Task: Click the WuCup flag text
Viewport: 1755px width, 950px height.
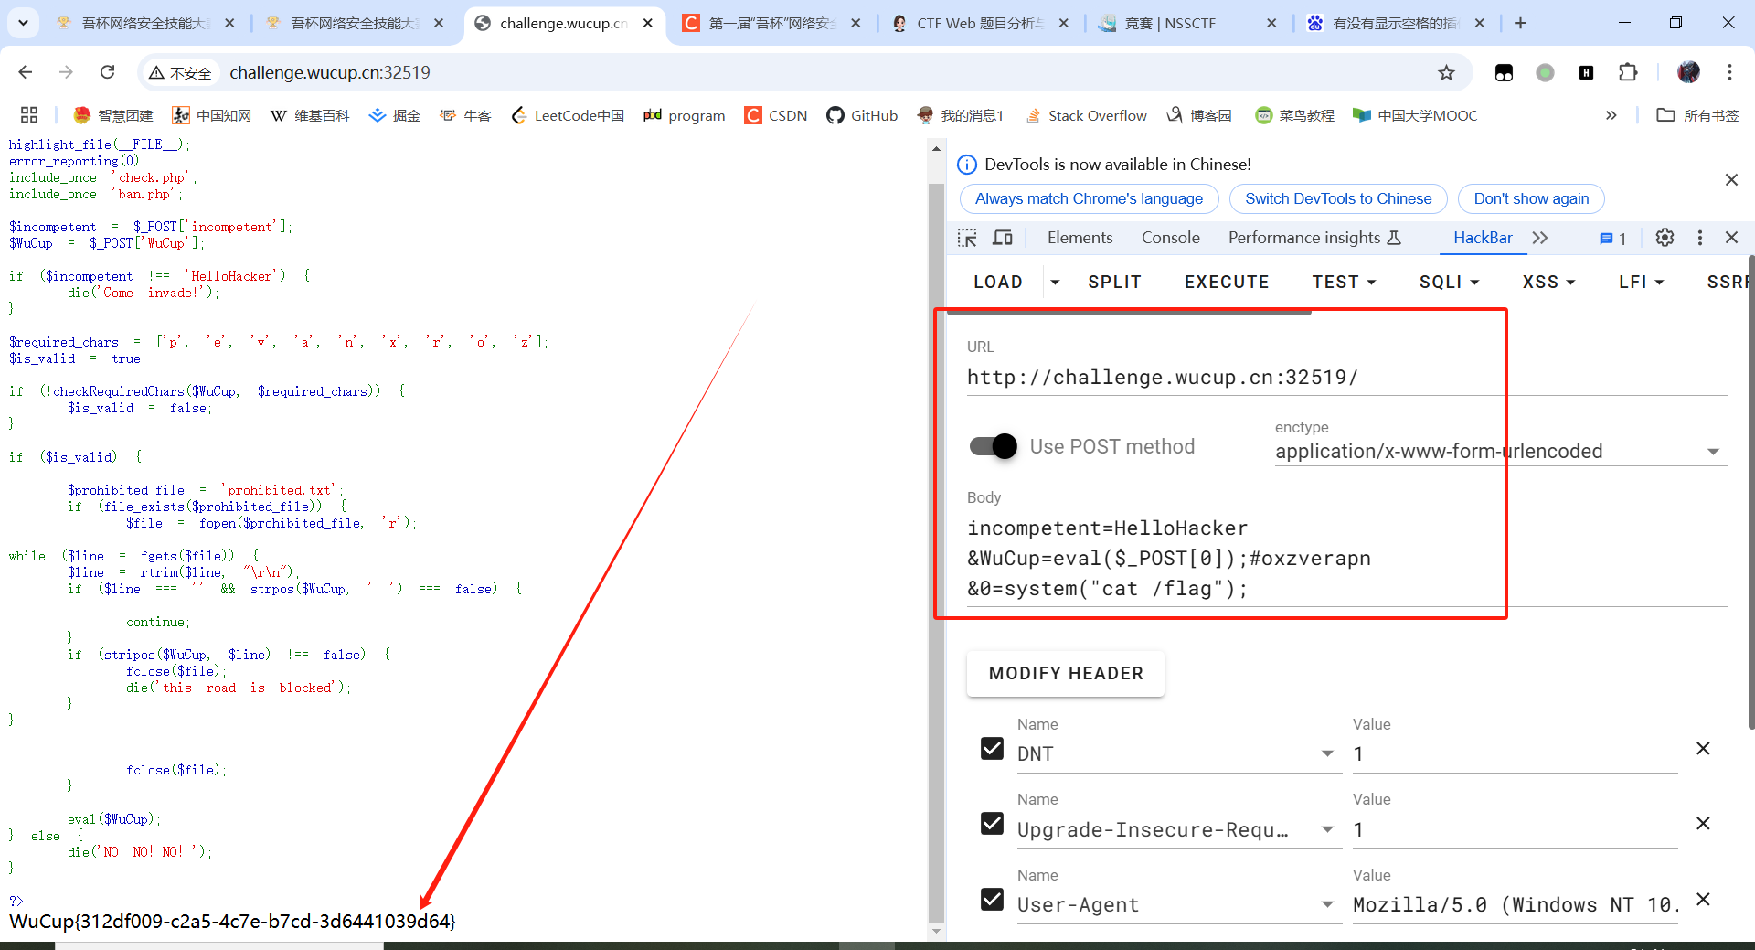Action: click(232, 921)
